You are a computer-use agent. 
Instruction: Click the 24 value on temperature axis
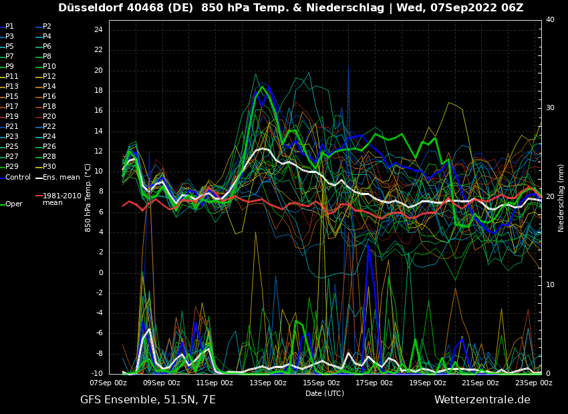98,30
